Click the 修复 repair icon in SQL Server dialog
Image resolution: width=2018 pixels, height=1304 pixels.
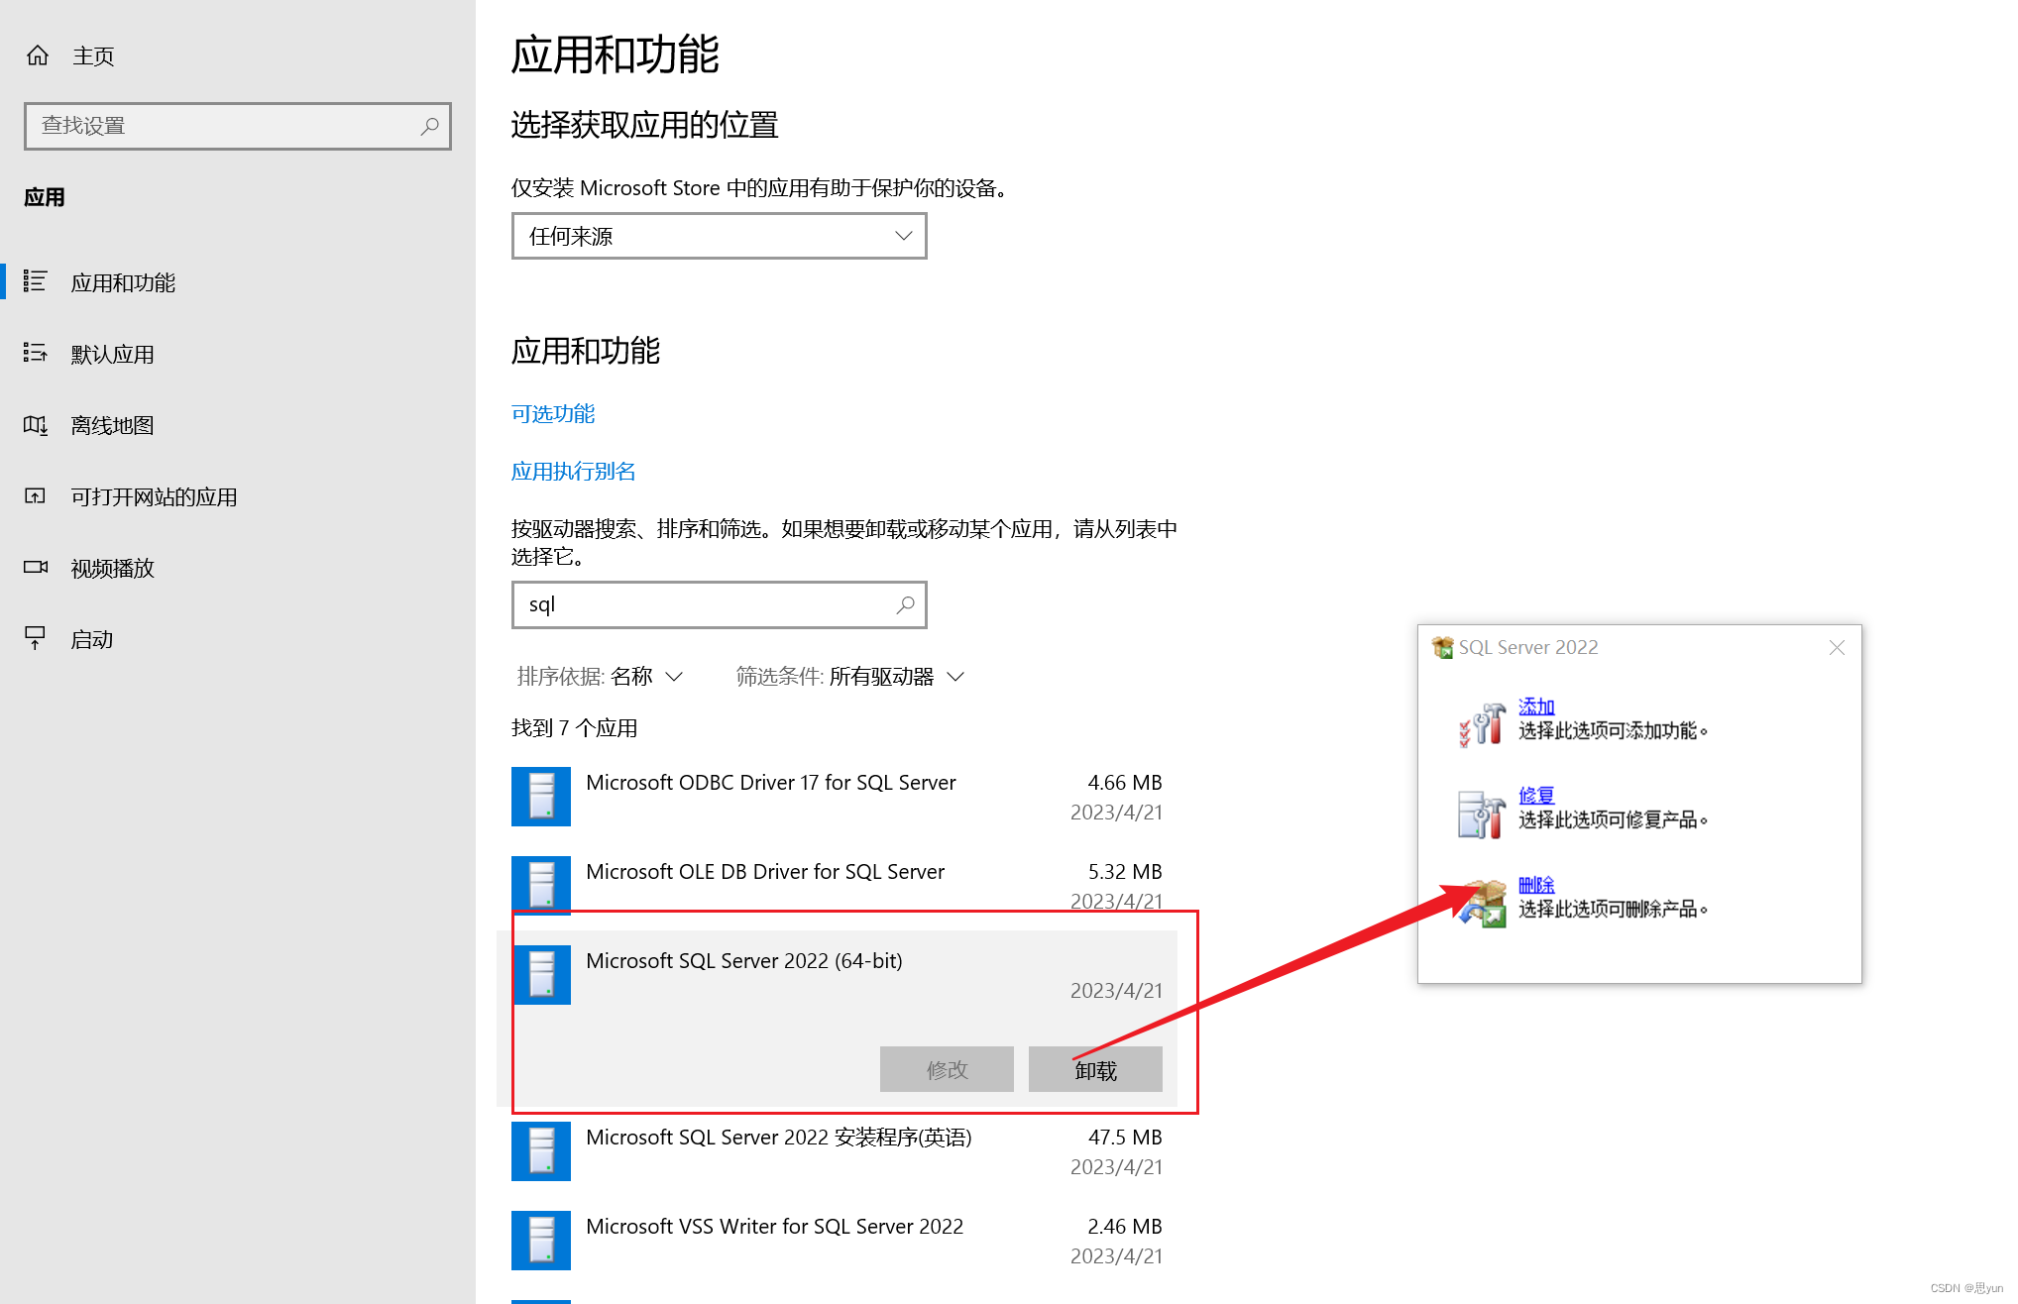1482,814
